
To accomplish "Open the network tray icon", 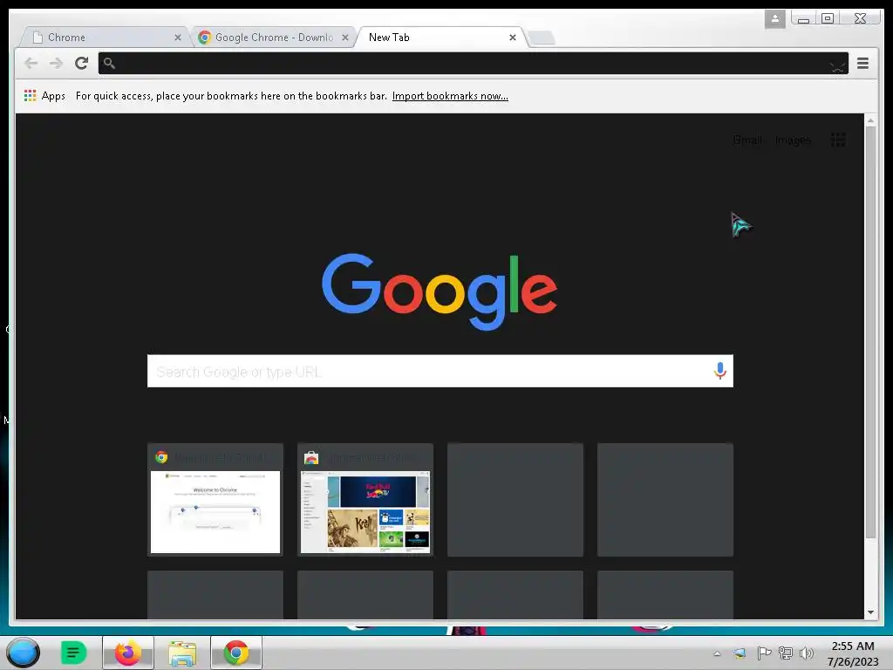I will pos(786,653).
